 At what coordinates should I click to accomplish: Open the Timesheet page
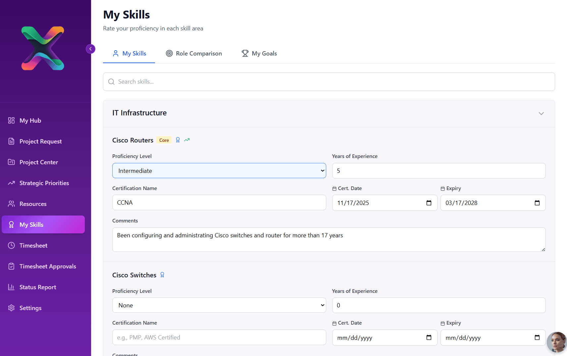(x=43, y=246)
